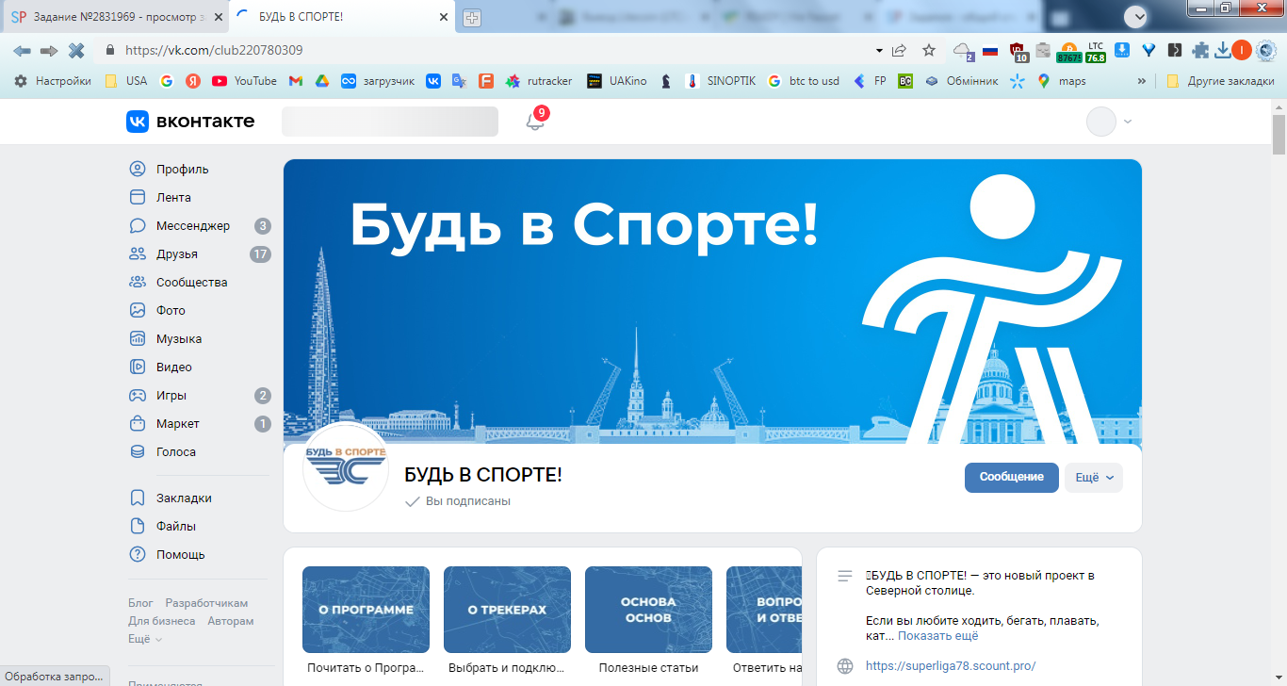1287x686 pixels.
Task: Open the О ПРОГРАММЕ menu card
Action: click(366, 610)
